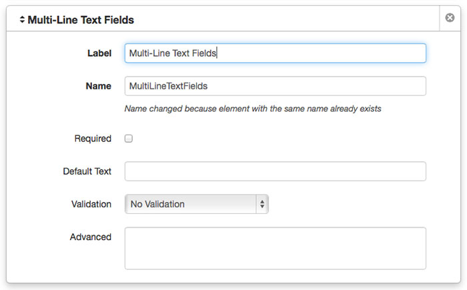Click the "Validation" caption text
This screenshot has height=290, width=467.
(91, 204)
